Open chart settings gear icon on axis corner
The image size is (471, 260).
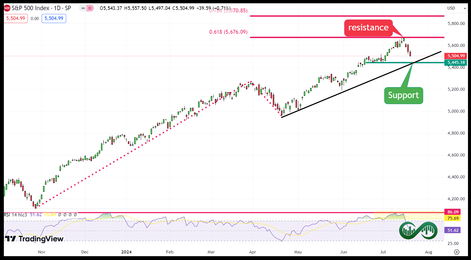coord(457,252)
